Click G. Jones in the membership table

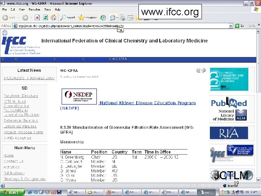click(68, 171)
